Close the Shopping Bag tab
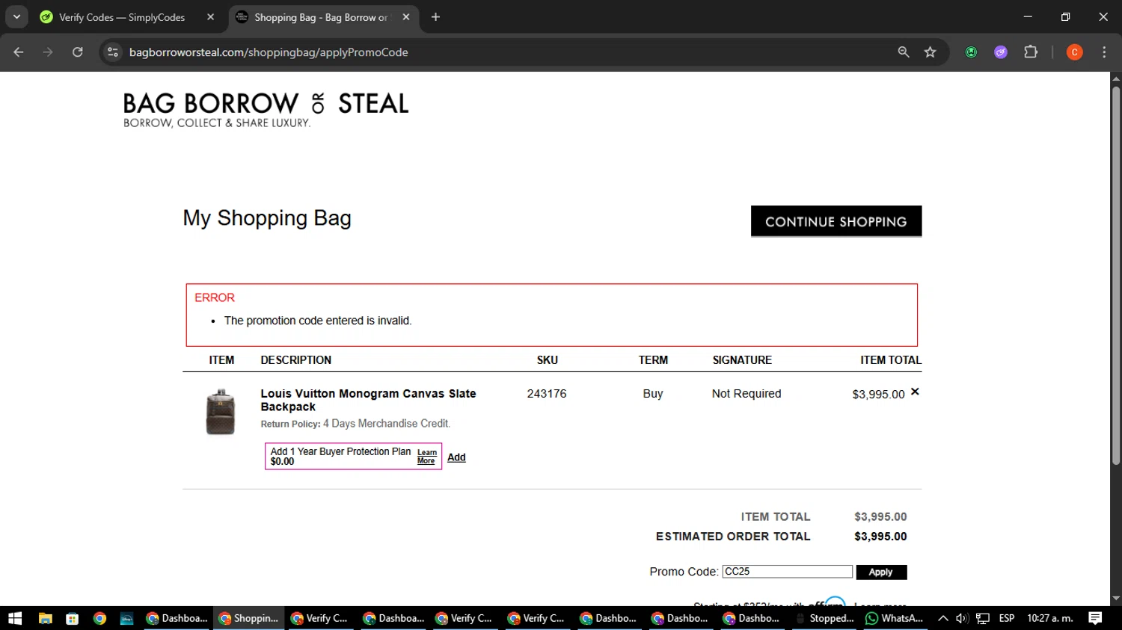This screenshot has height=630, width=1122. click(x=406, y=17)
